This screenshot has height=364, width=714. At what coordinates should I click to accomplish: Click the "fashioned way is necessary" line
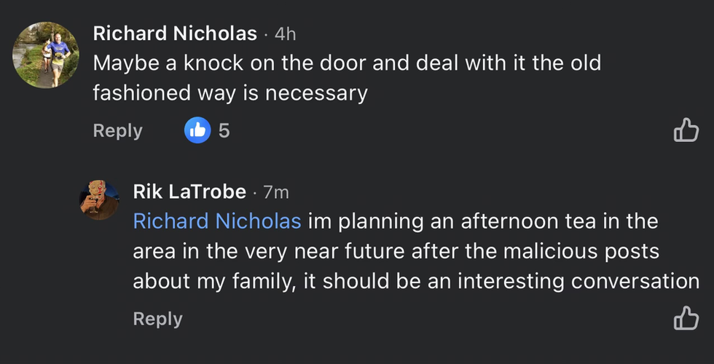coord(229,94)
